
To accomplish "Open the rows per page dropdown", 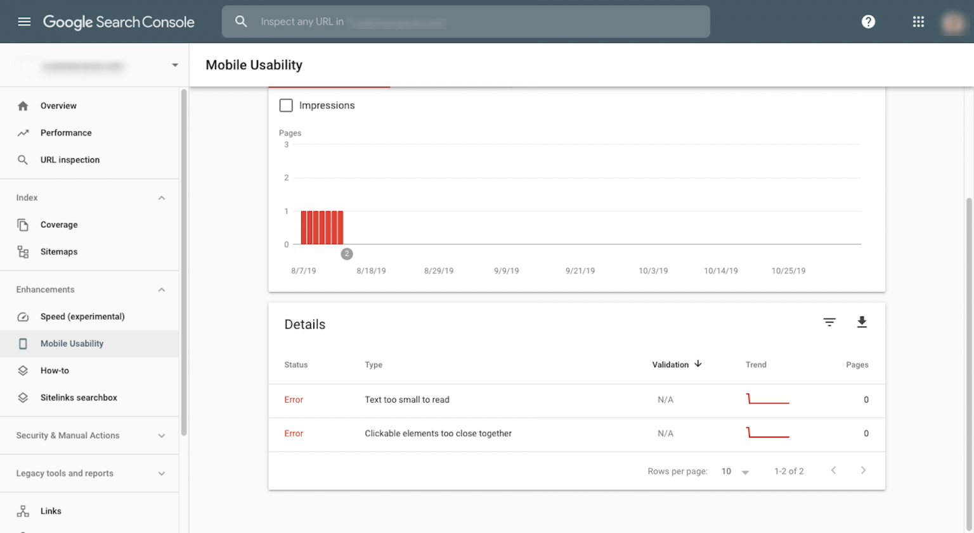I will tap(734, 471).
